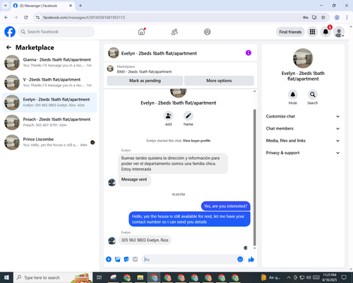Open the large listing photo in right panel
Screen dimensions: 353x283
pyautogui.click(x=303, y=58)
